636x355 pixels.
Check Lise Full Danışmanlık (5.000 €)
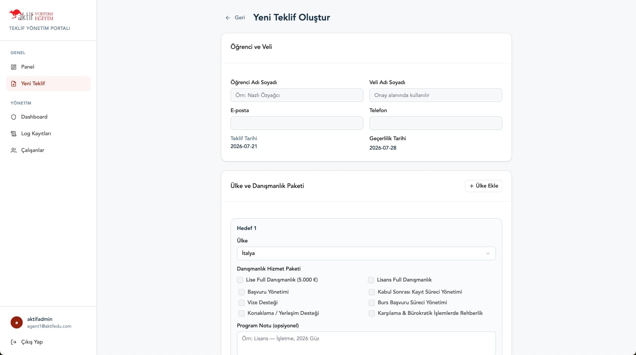(240, 280)
